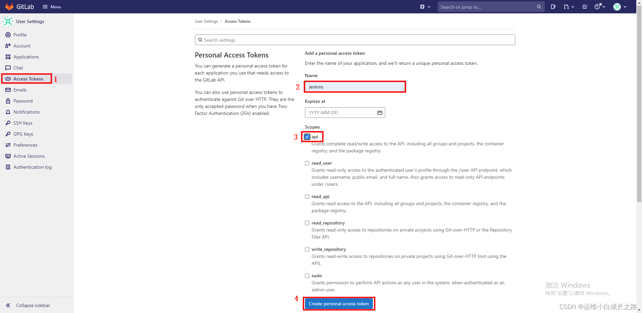Open the create new plus dropdown
642x313 pixels.
click(x=425, y=7)
